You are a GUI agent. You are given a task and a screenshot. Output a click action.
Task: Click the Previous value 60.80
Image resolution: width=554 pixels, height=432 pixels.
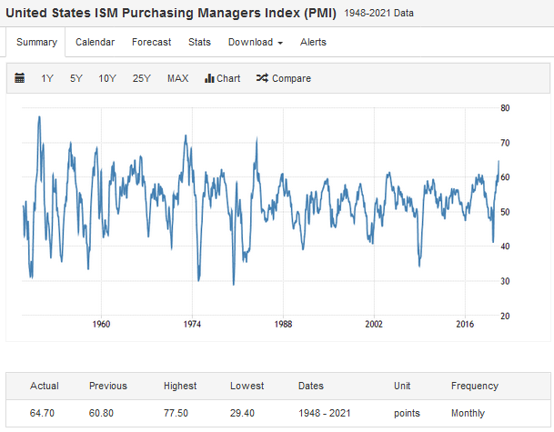click(101, 413)
